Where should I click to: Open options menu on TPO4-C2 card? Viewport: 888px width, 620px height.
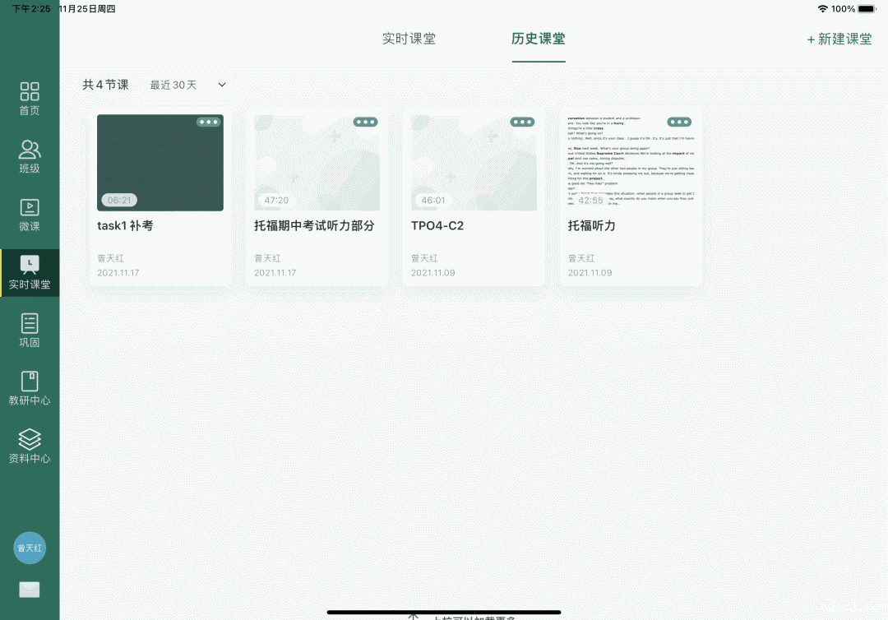(524, 121)
